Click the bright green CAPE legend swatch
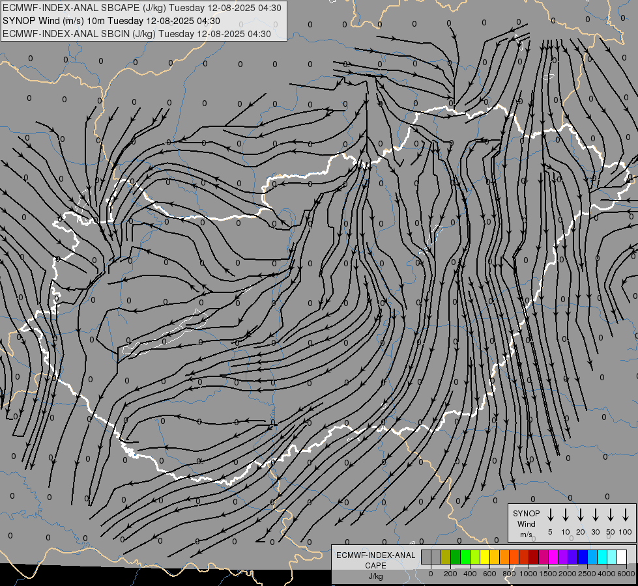638x586 pixels. pyautogui.click(x=465, y=557)
